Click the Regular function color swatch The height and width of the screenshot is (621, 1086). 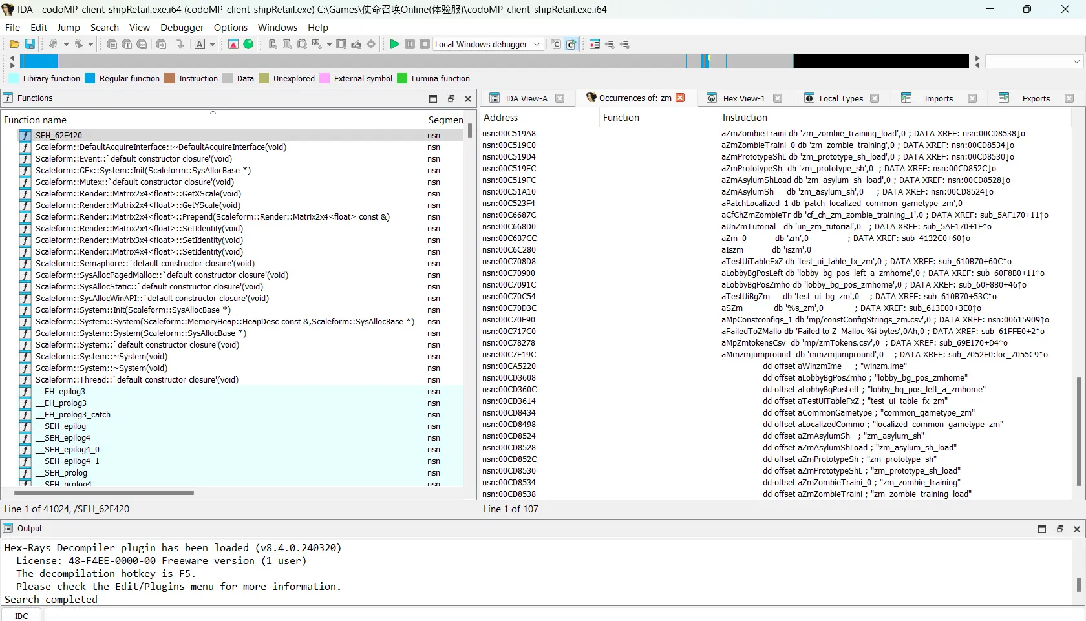click(90, 78)
